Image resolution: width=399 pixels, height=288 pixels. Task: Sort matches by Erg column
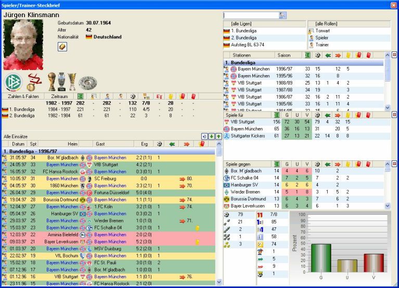[144, 144]
